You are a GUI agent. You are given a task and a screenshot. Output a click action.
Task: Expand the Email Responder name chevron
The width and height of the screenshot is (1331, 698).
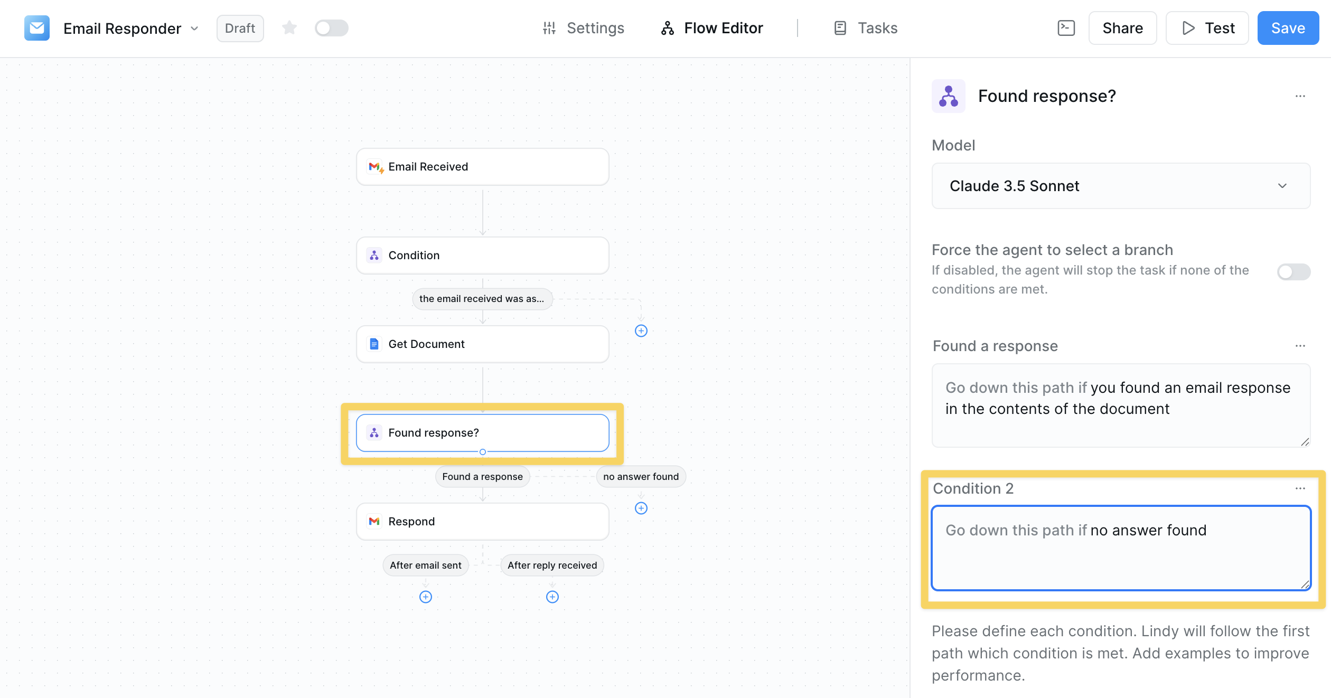point(194,29)
